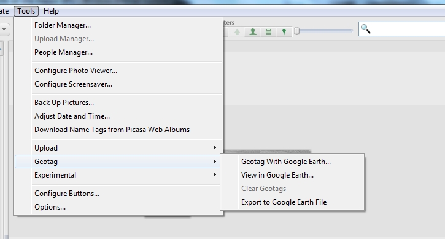The image size is (445, 239).
Task: Download Name Tags from Picasa Web Albums
Action: [x=118, y=130]
